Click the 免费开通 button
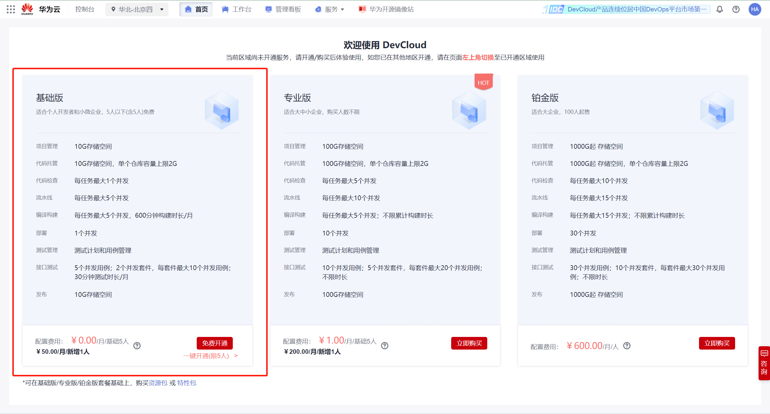770x414 pixels. (x=215, y=343)
